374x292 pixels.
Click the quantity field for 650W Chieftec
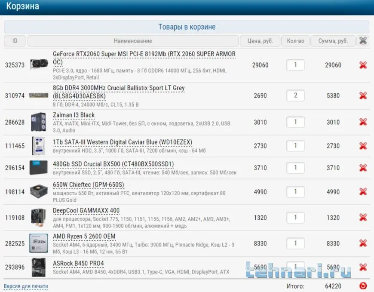295,192
